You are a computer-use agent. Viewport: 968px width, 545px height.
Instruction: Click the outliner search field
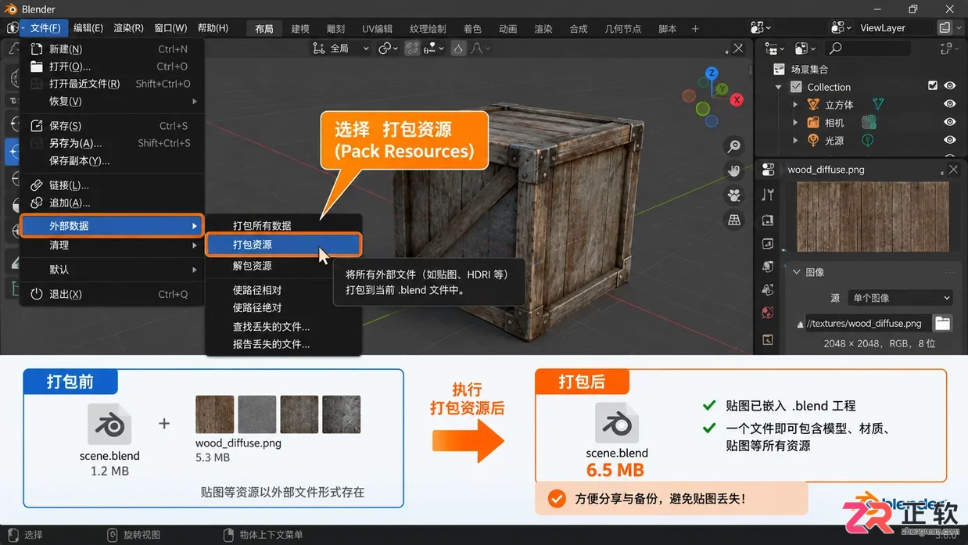coord(866,48)
